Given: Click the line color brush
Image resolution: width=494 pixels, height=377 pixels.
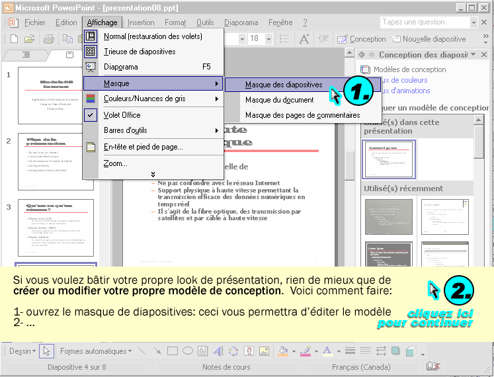Looking at the screenshot, I should [306, 351].
